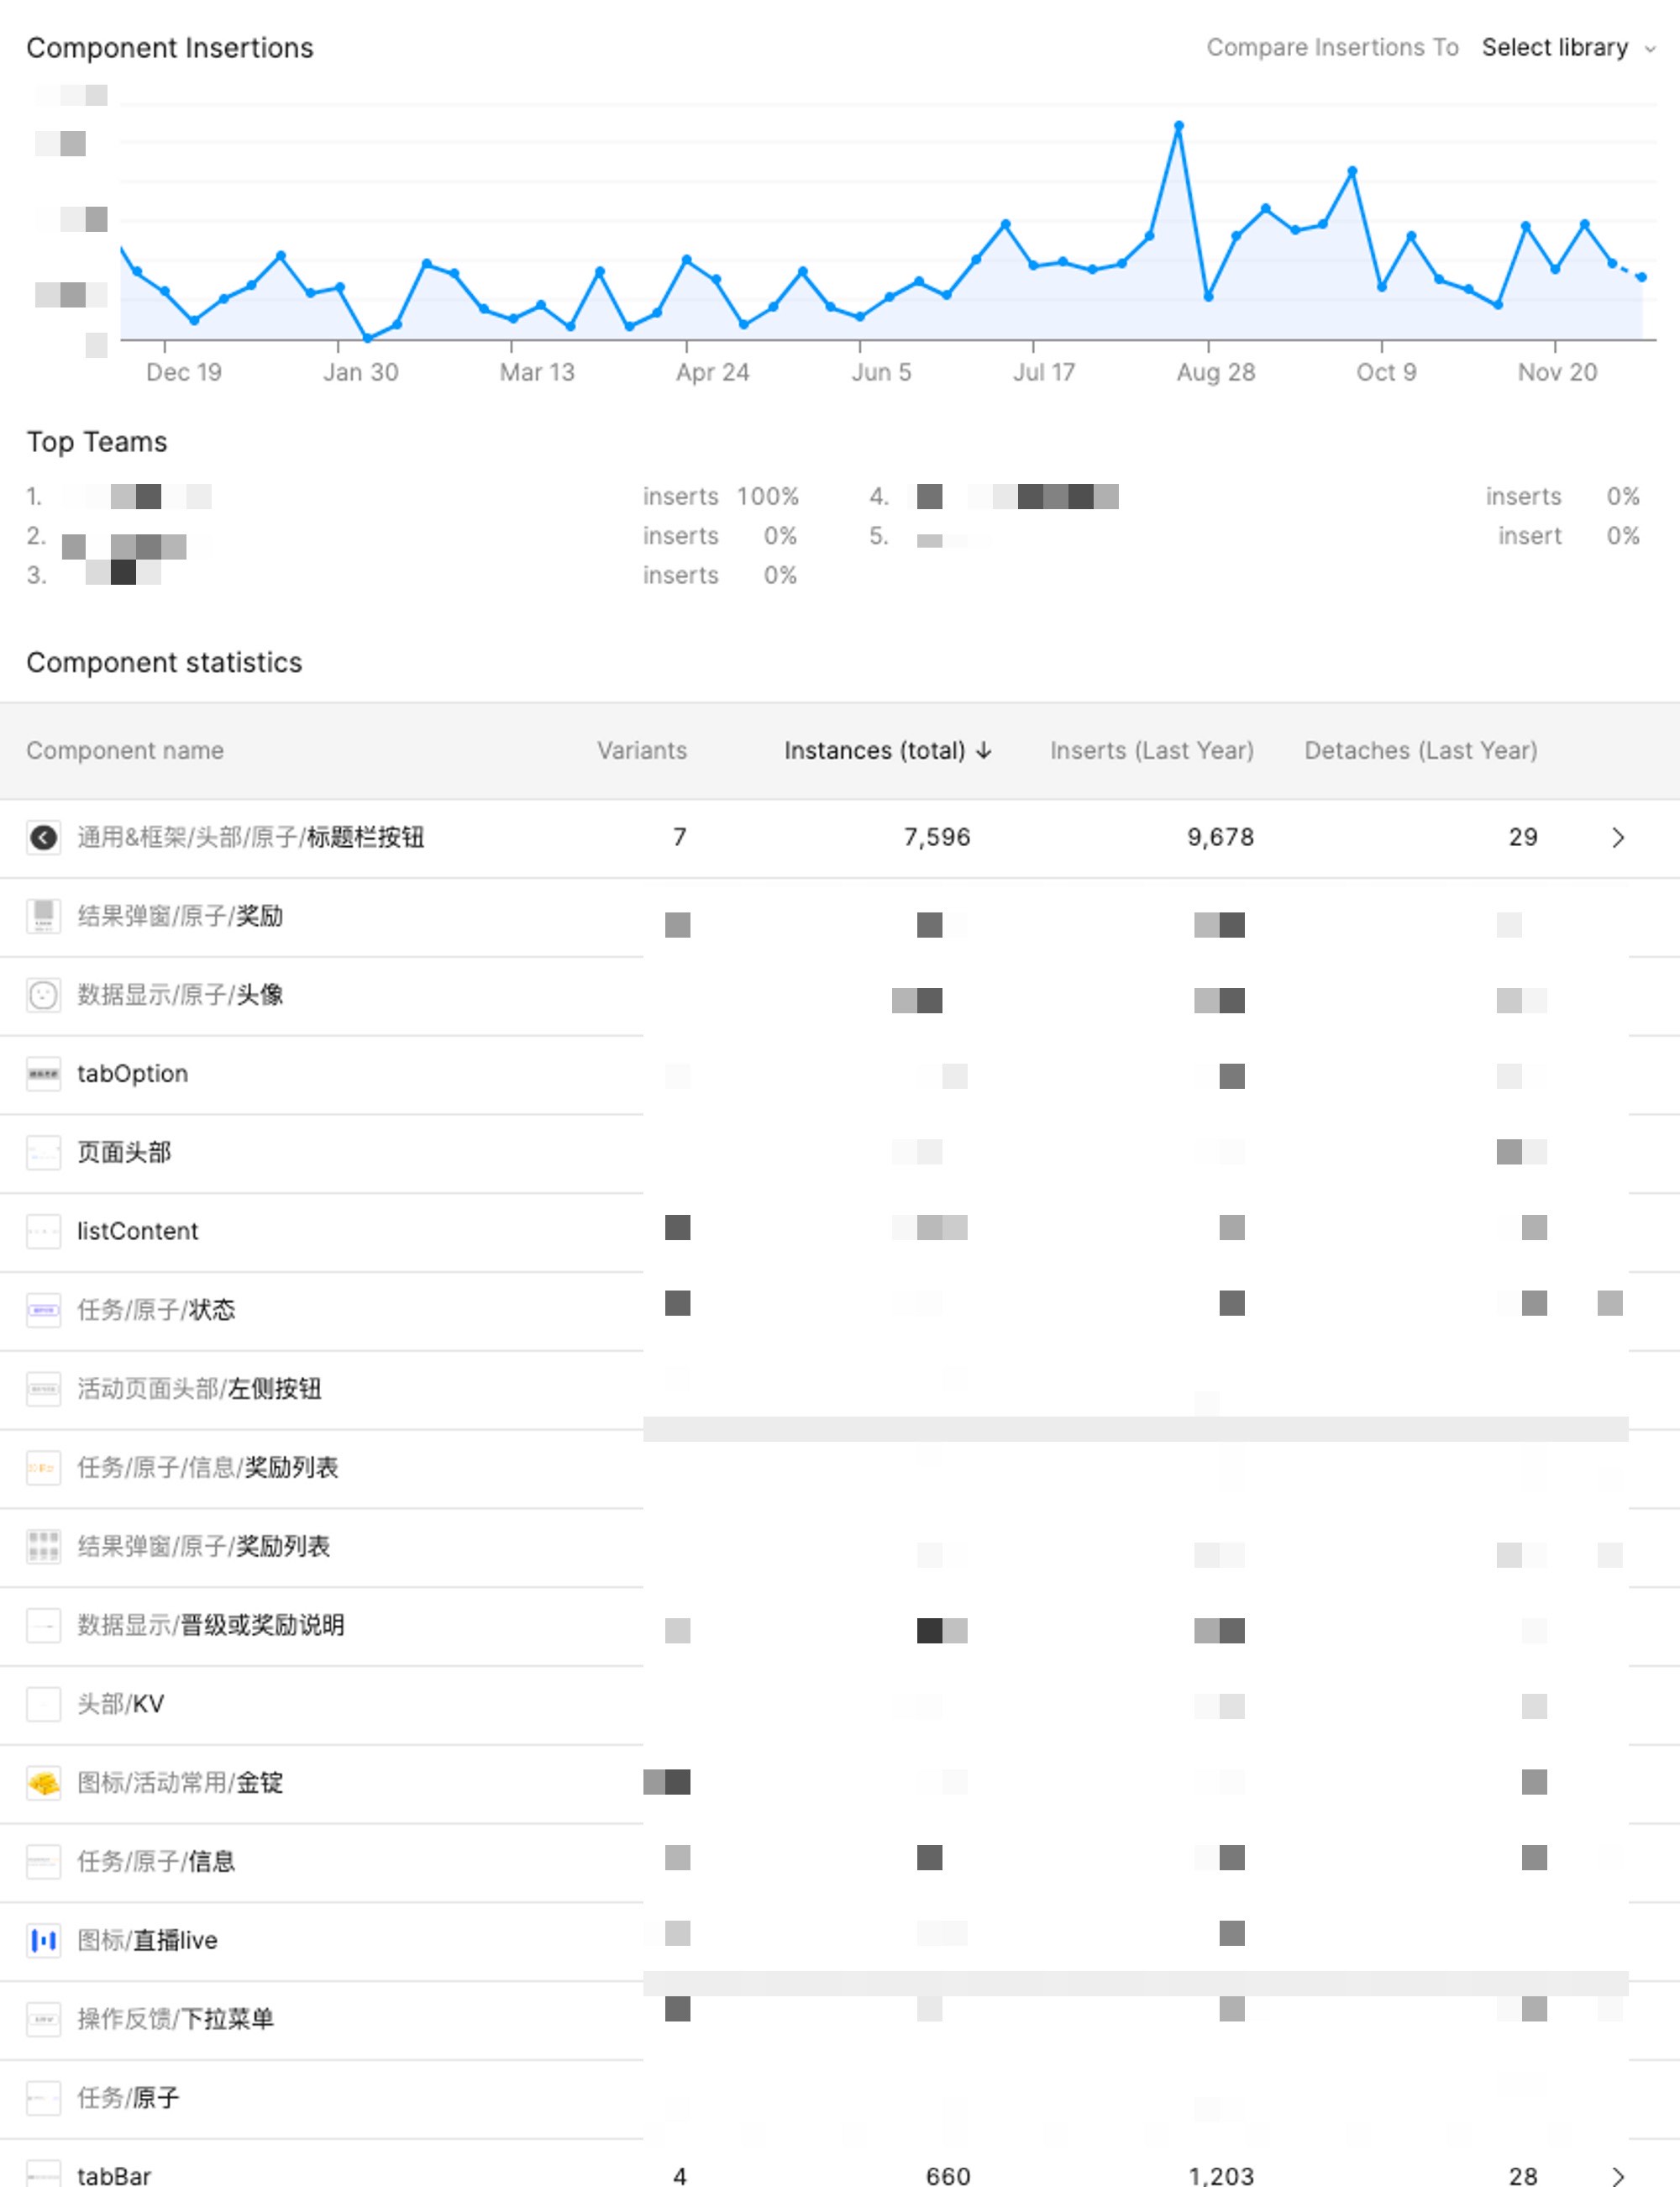Click the 标题栏按钮 component thumbnail icon
The image size is (1680, 2187).
click(43, 837)
